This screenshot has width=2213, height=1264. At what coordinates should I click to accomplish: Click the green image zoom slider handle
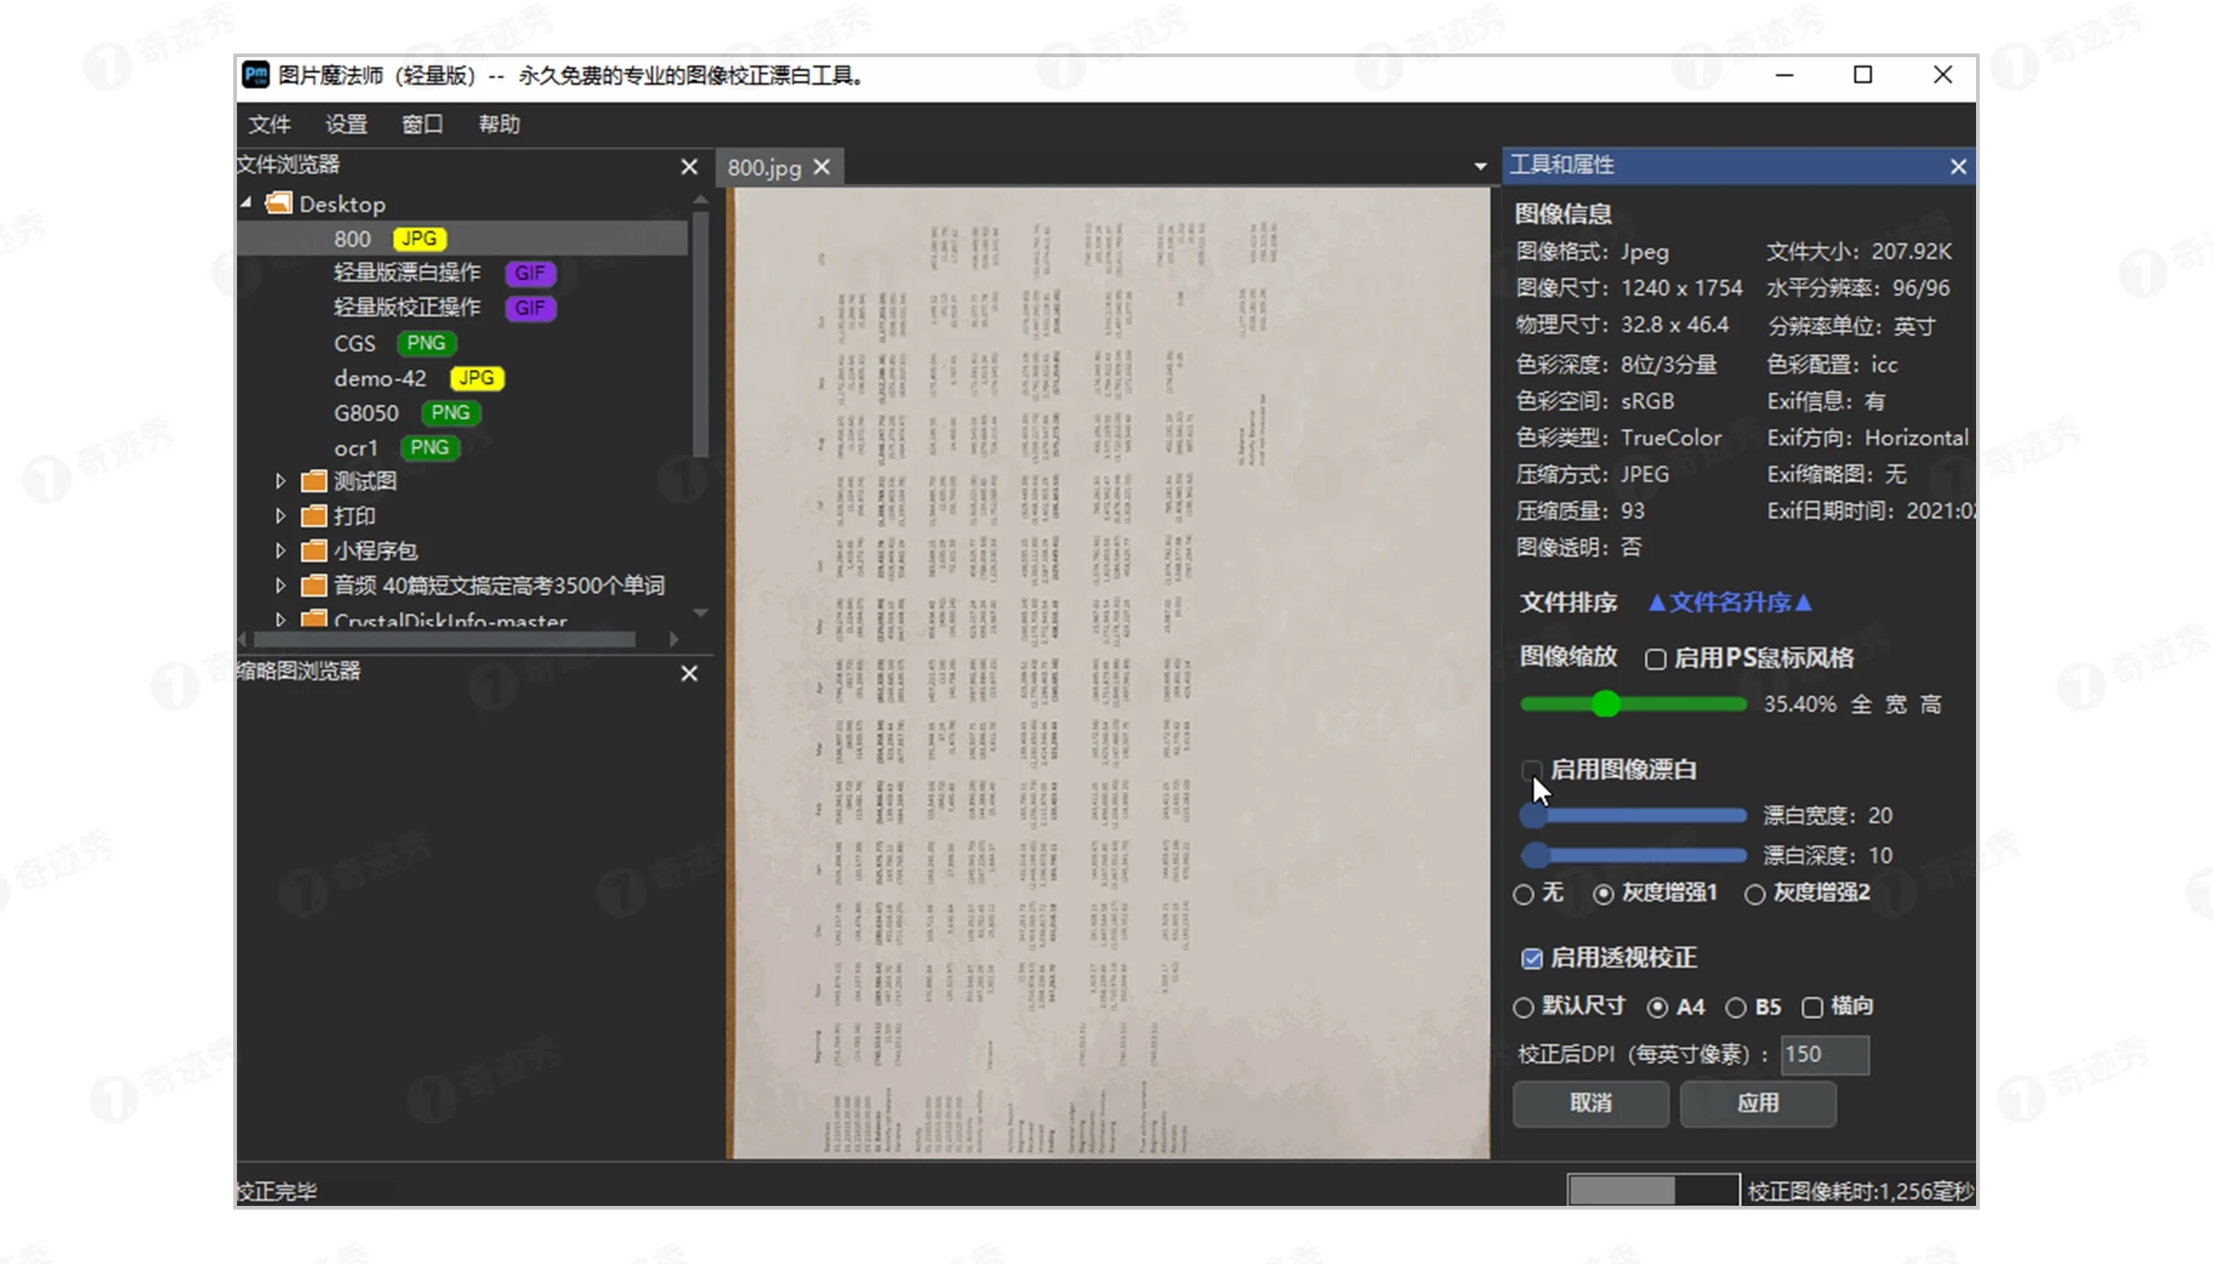click(1605, 703)
